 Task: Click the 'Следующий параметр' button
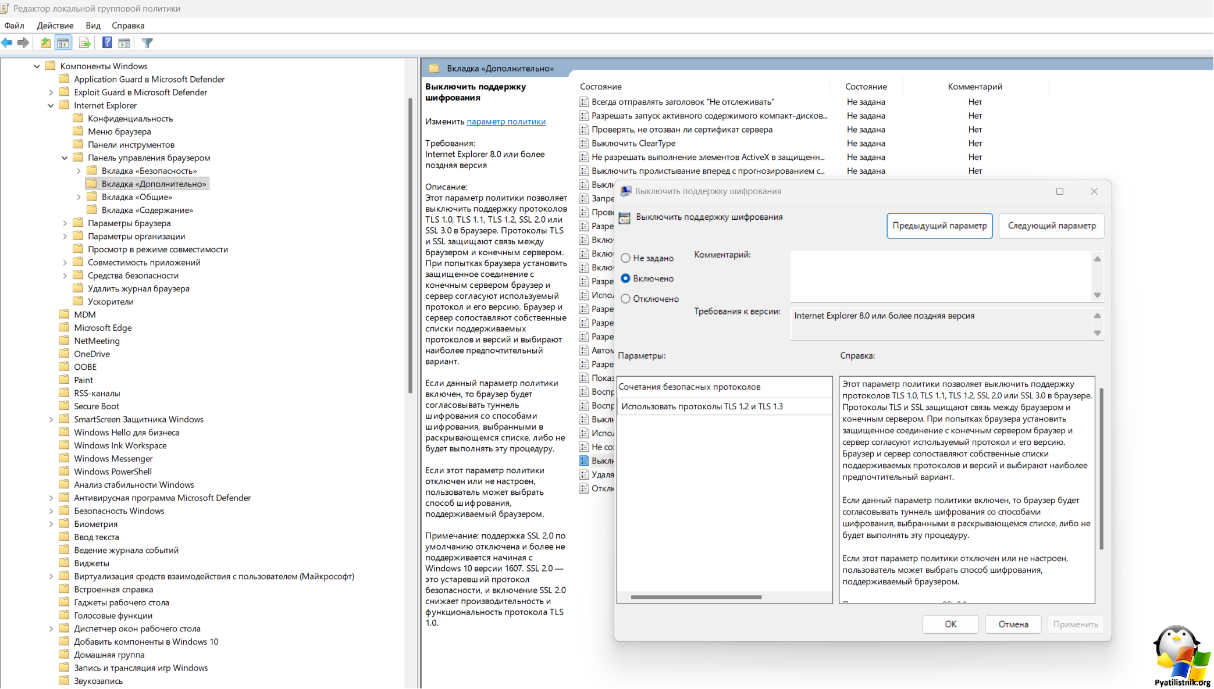click(1051, 226)
